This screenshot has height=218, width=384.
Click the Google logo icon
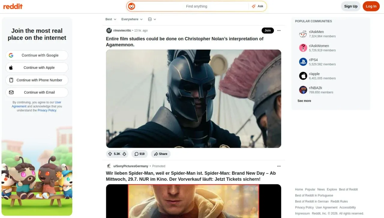(11, 55)
